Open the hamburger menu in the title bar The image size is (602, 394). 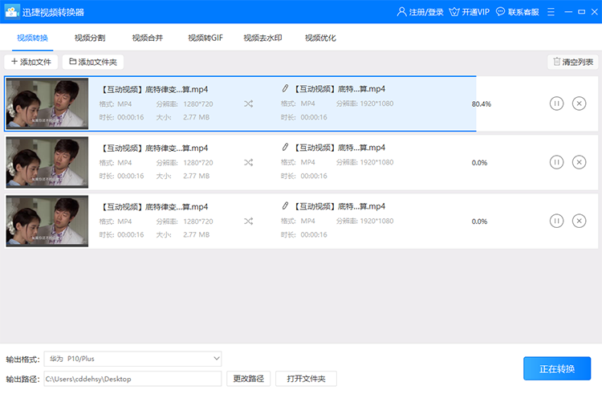coord(551,12)
